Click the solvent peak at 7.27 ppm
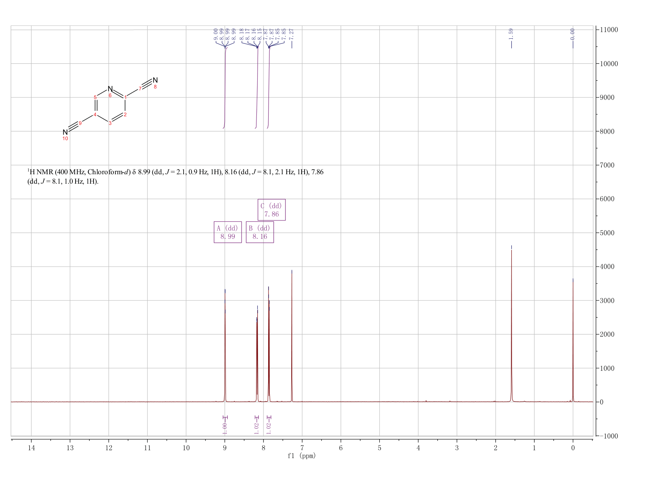The image size is (646, 482). coord(292,336)
